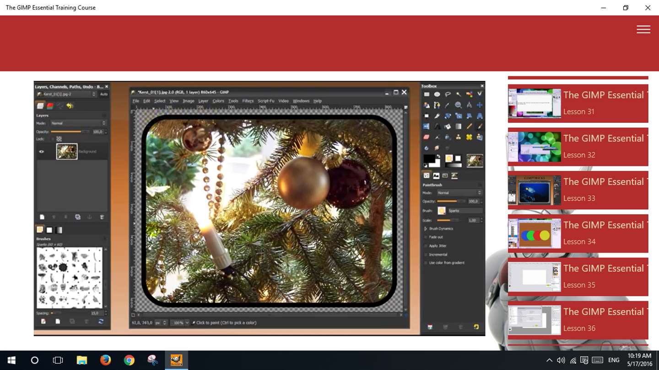
Task: Select the Paths tool in the Toolbox
Action: (437, 105)
